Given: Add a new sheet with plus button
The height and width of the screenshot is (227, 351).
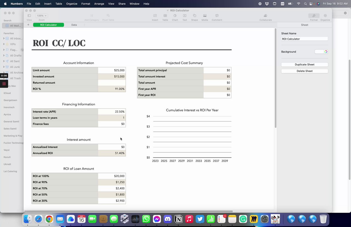Looking at the screenshot, I should tap(28, 25).
